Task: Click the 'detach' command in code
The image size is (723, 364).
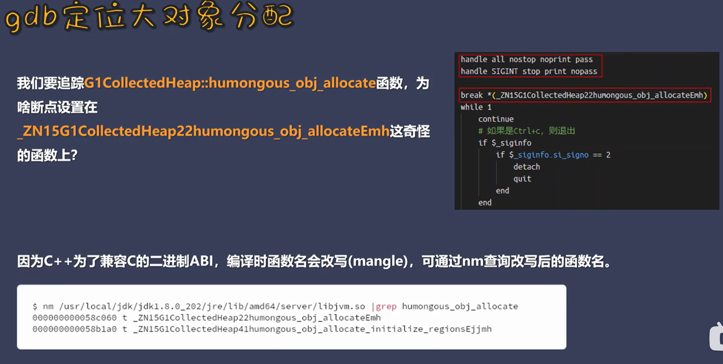Action: click(526, 167)
